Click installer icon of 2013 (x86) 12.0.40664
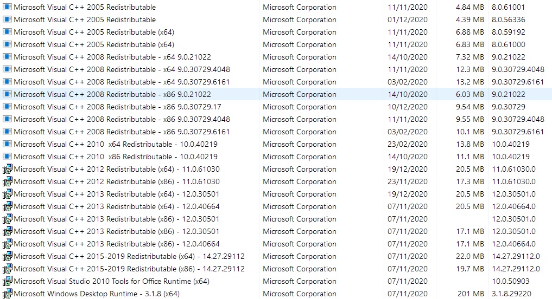This screenshot has width=552, height=299. click(7, 244)
